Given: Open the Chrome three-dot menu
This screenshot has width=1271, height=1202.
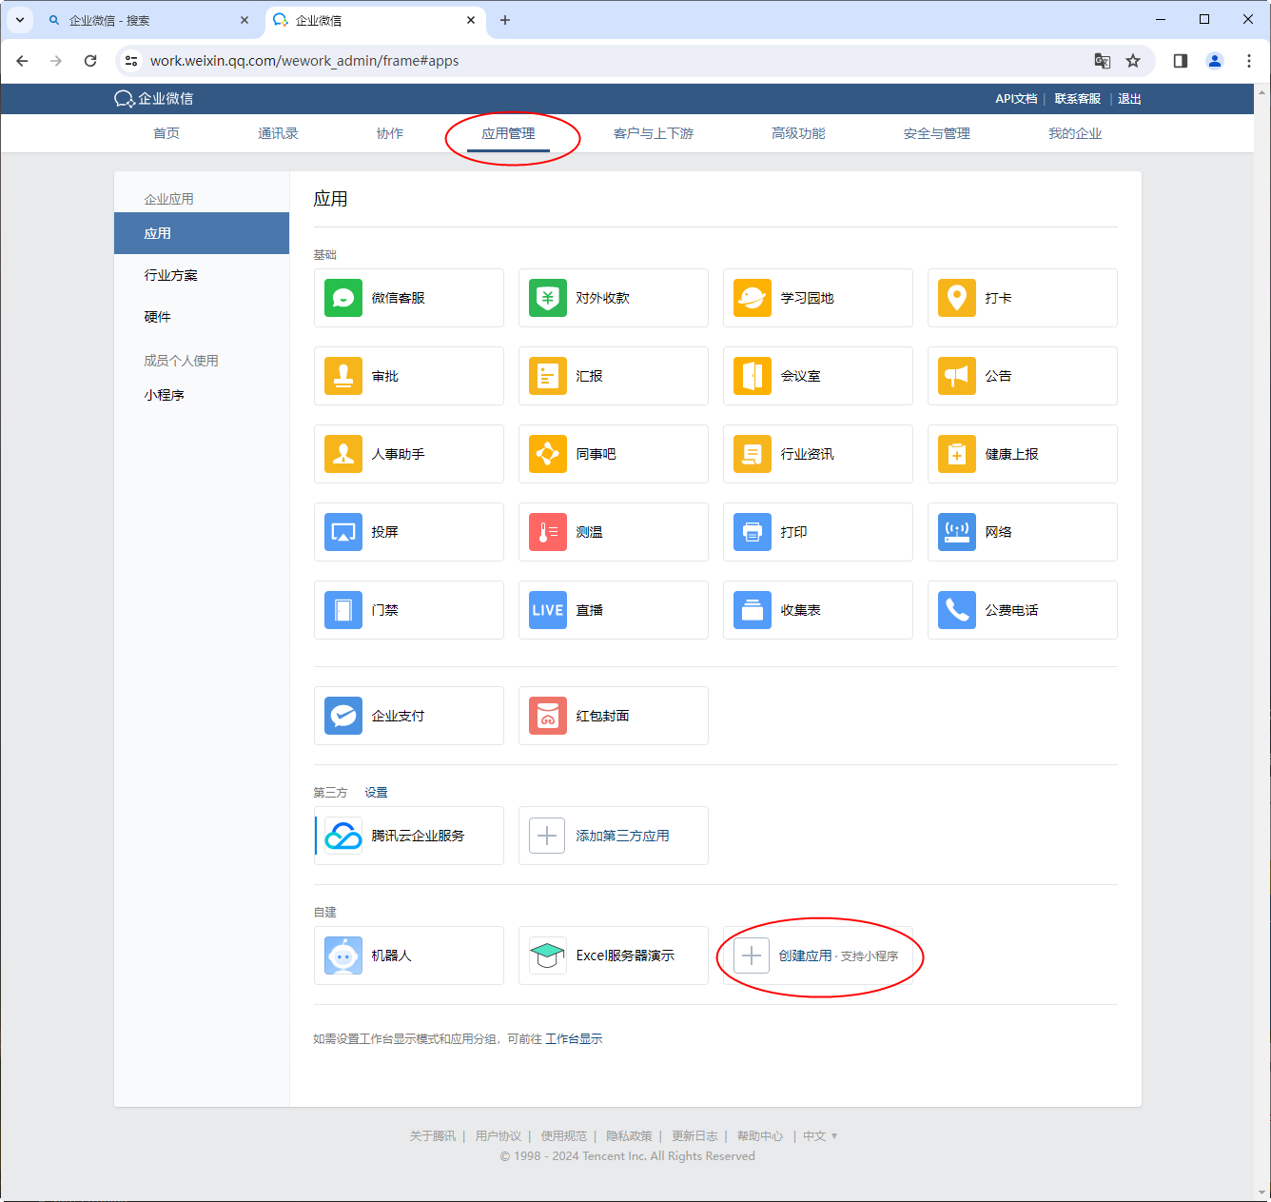Looking at the screenshot, I should [1249, 61].
